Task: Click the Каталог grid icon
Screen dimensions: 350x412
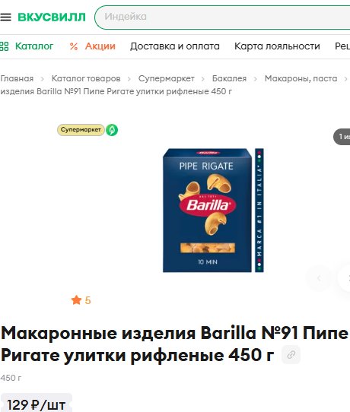Action: (x=5, y=46)
